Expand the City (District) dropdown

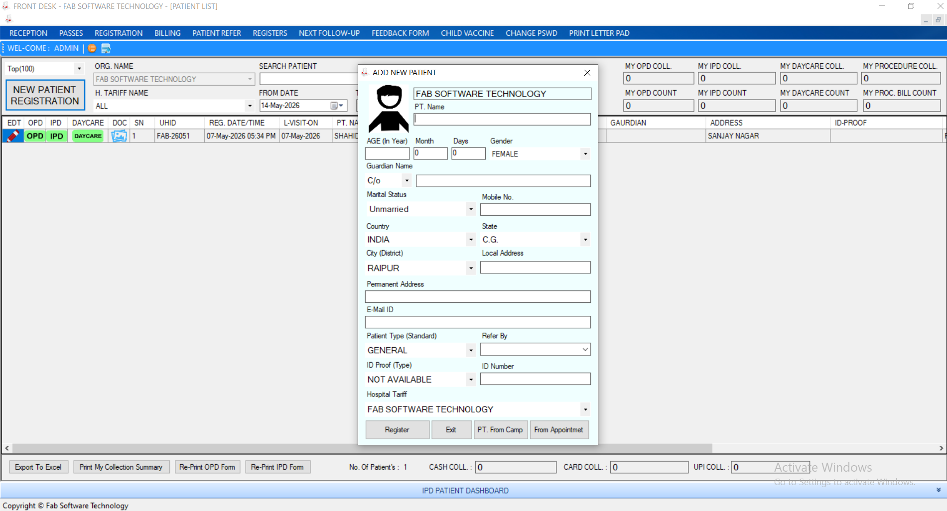click(471, 268)
